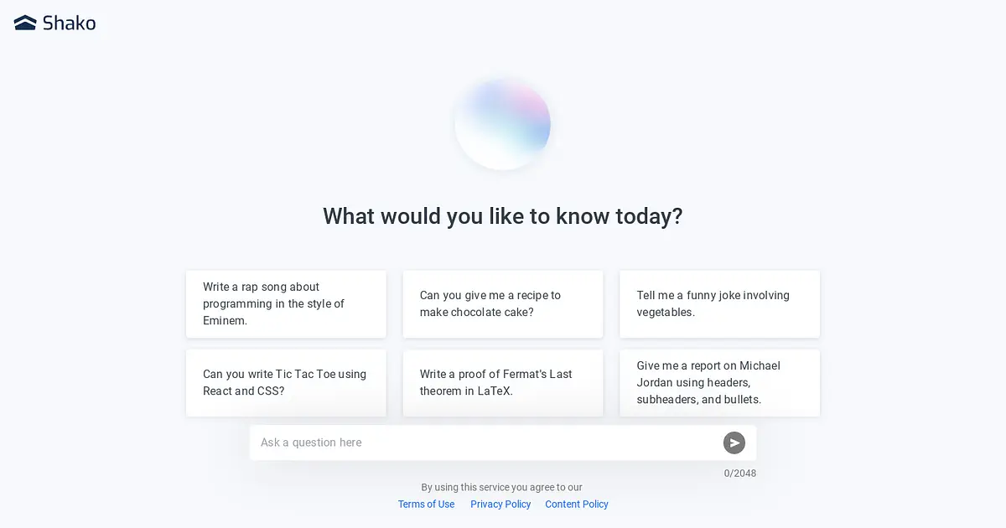
Task: Choose the Fermat's Last theorem prompt
Action: (x=503, y=383)
